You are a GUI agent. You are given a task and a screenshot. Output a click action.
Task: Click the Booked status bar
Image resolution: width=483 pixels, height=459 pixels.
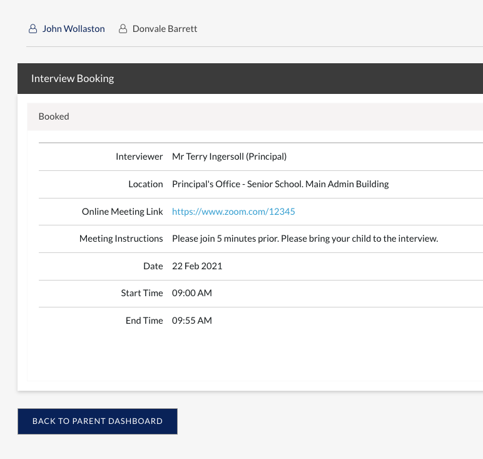point(250,116)
